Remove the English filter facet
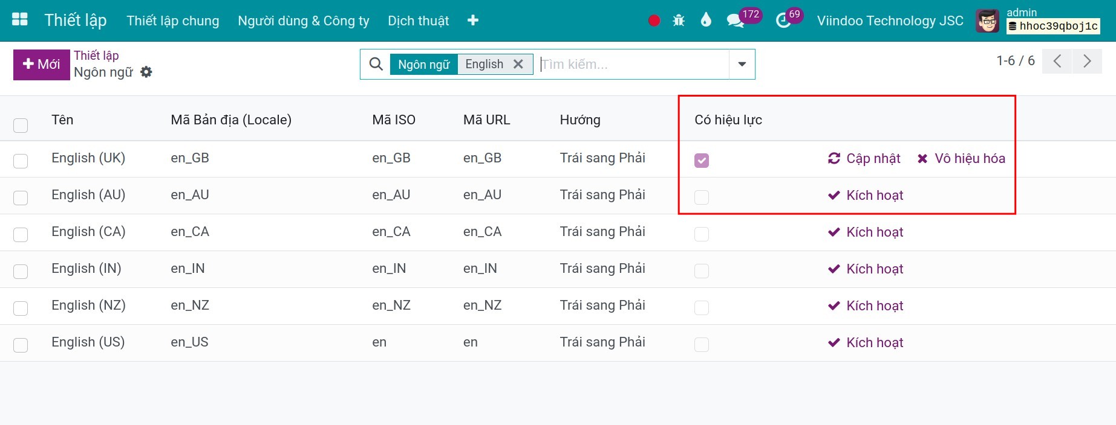1116x425 pixels. pyautogui.click(x=518, y=64)
